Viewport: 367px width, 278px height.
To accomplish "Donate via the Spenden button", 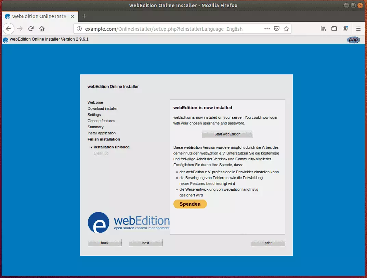I will pos(190,204).
